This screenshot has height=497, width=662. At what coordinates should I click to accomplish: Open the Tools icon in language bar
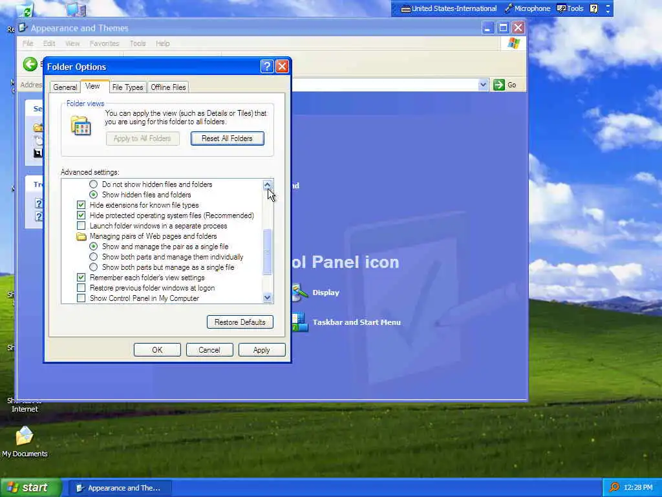tap(562, 8)
